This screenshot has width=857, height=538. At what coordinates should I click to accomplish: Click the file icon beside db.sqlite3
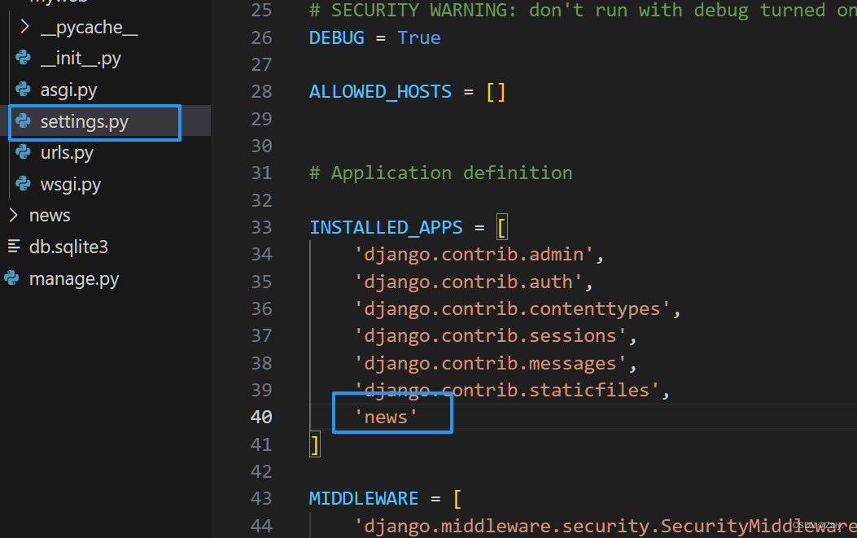tap(14, 247)
